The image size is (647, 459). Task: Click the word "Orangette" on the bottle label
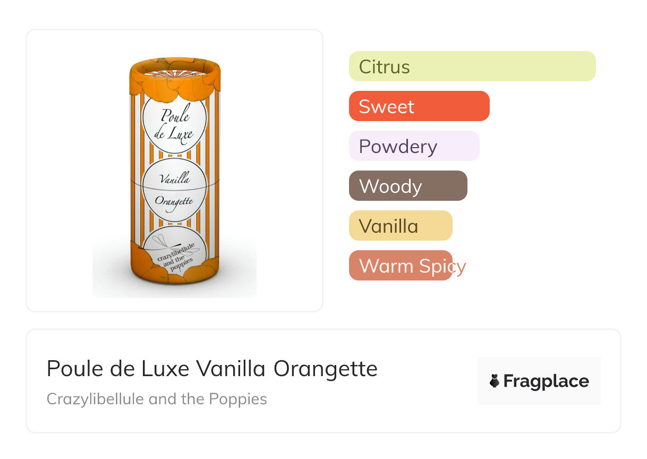pyautogui.click(x=174, y=201)
